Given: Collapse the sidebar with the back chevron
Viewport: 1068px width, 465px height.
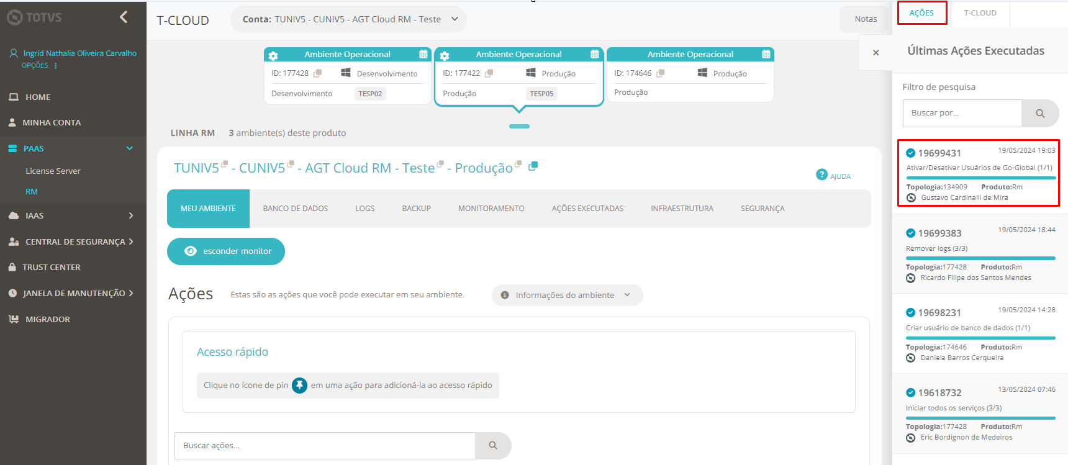Looking at the screenshot, I should 124,17.
